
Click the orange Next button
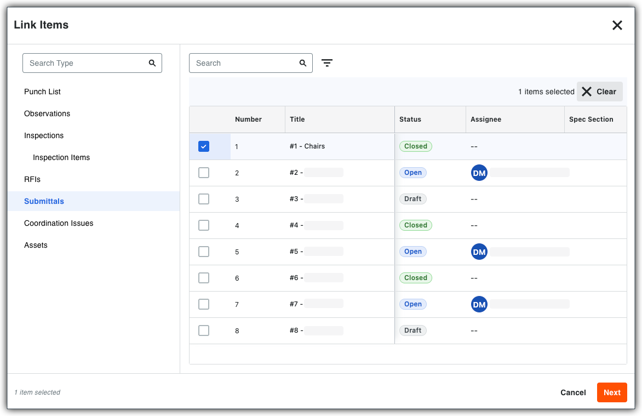coord(612,392)
